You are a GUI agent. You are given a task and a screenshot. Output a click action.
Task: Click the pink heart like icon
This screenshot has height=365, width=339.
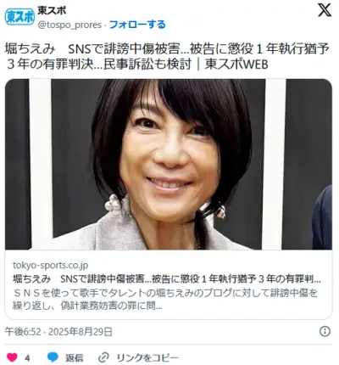click(x=12, y=357)
